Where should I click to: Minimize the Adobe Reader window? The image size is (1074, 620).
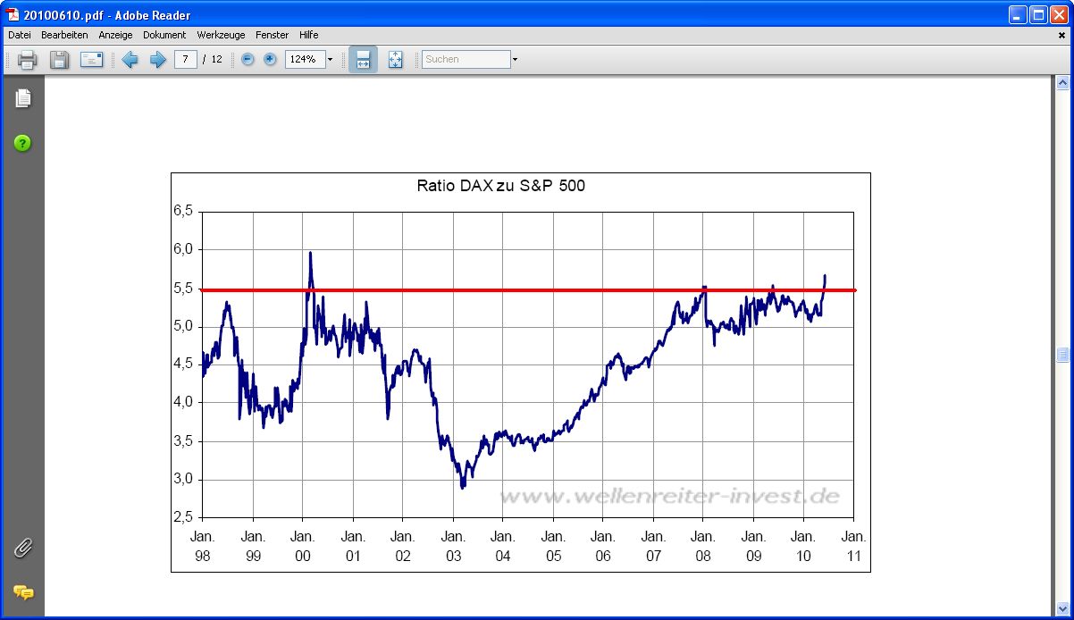point(1018,14)
